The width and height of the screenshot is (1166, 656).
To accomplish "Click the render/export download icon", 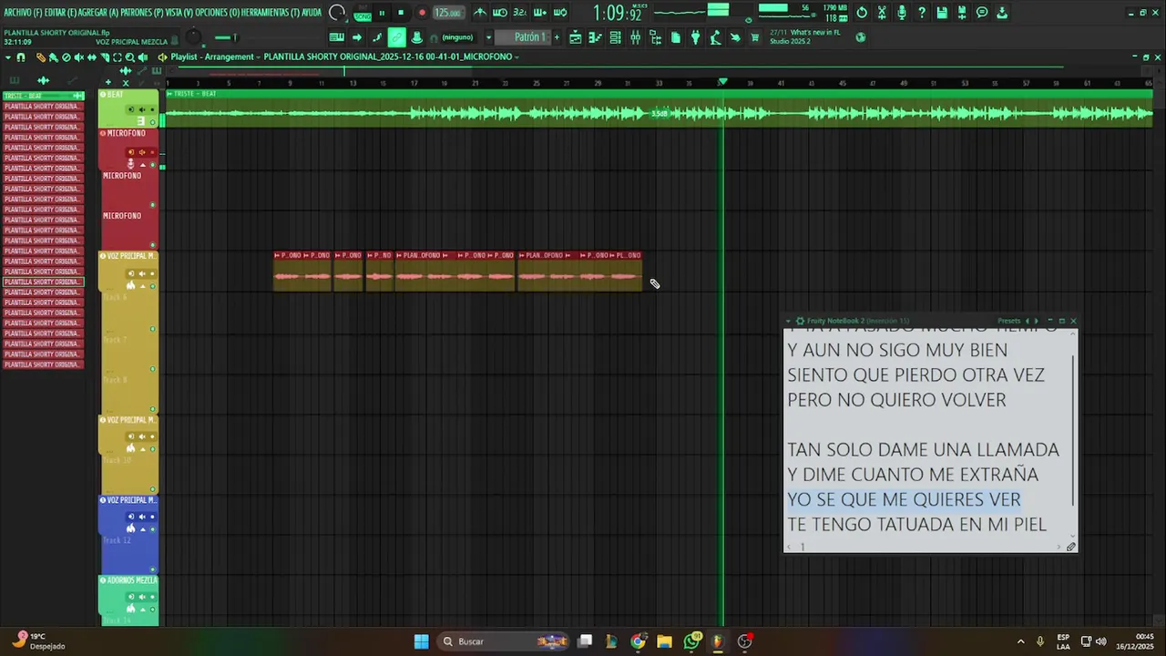I will [1002, 13].
